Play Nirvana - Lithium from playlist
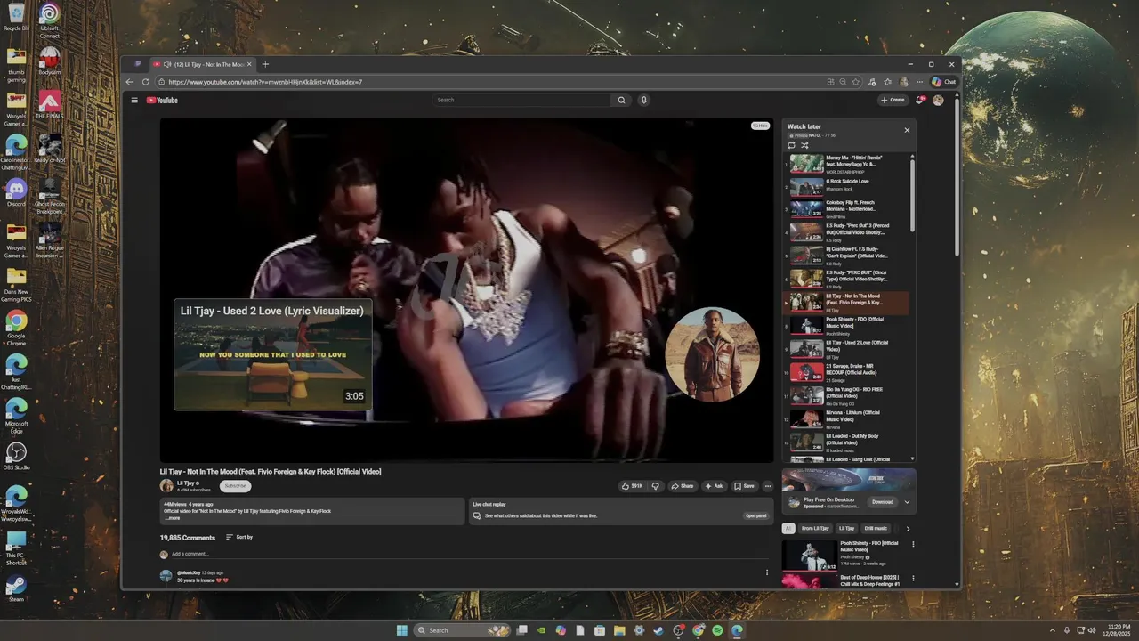 (x=846, y=418)
